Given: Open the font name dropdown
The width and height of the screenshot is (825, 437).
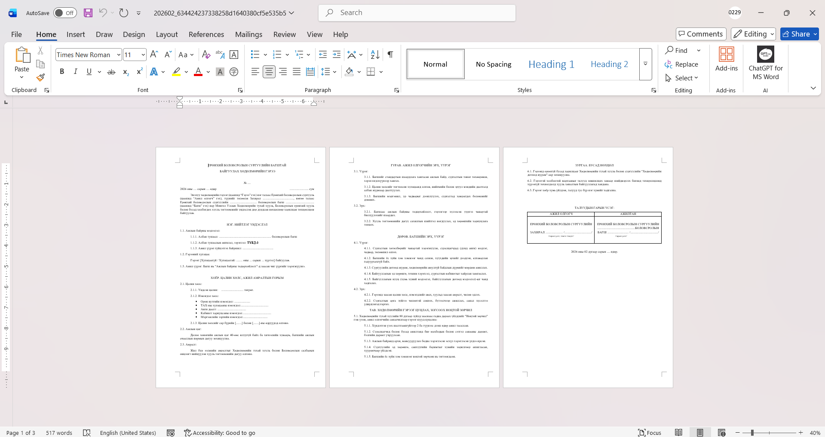Looking at the screenshot, I should [x=119, y=55].
